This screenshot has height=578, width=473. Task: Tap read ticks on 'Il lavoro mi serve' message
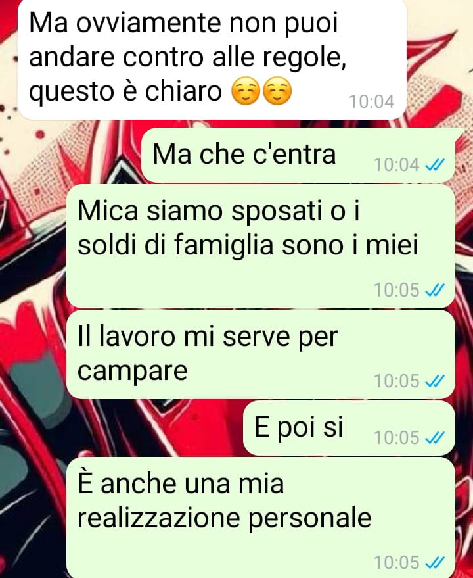click(435, 381)
